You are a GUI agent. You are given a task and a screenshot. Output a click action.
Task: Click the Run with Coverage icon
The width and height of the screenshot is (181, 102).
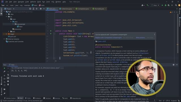tap(169, 5)
